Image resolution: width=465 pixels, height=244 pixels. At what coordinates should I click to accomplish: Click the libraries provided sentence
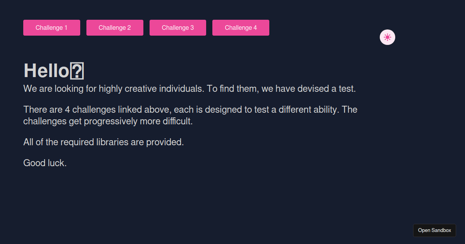103,142
